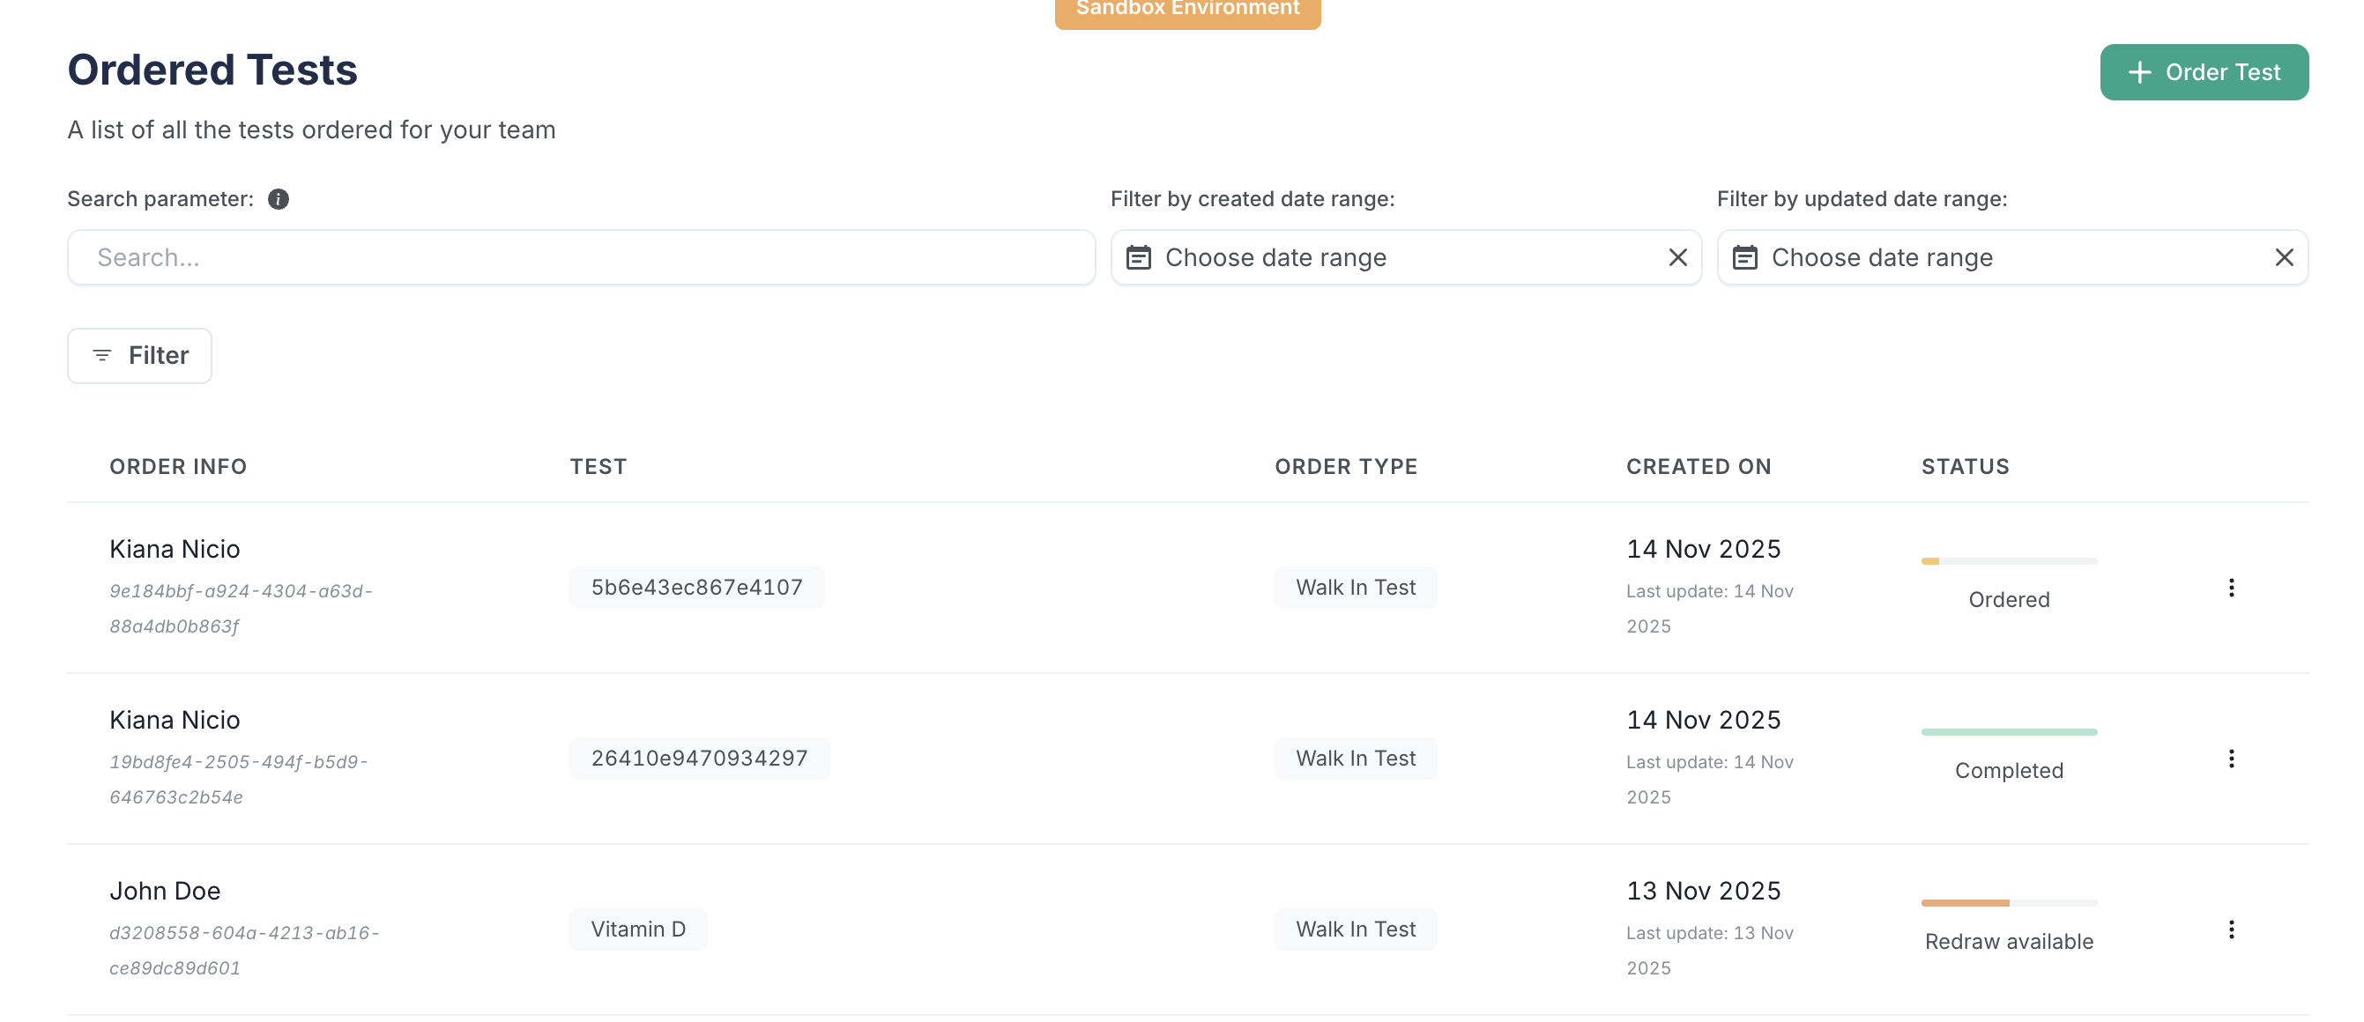The image size is (2364, 1022).
Task: Clear the created date range filter
Action: click(x=1676, y=258)
